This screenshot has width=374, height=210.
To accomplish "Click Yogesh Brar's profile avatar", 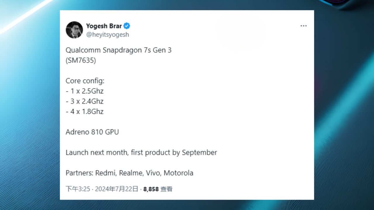I will [x=74, y=30].
